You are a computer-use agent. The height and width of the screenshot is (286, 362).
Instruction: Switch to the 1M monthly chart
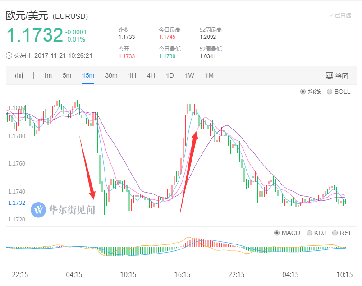209,75
